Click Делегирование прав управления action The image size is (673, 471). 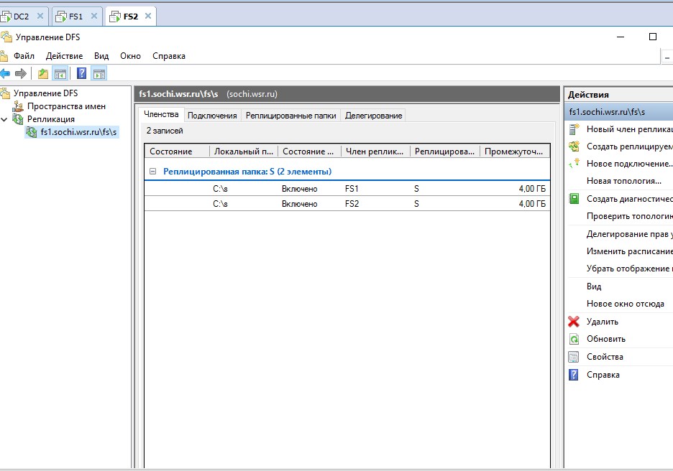point(629,234)
